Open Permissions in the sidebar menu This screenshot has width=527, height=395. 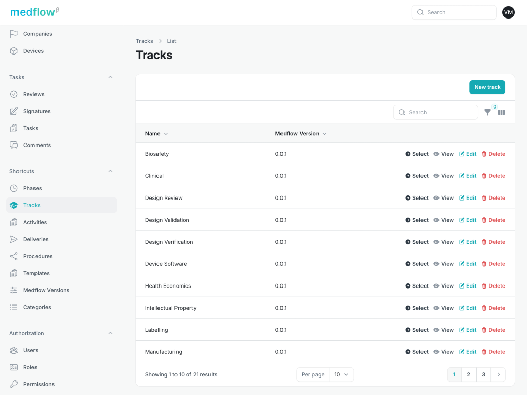[39, 384]
